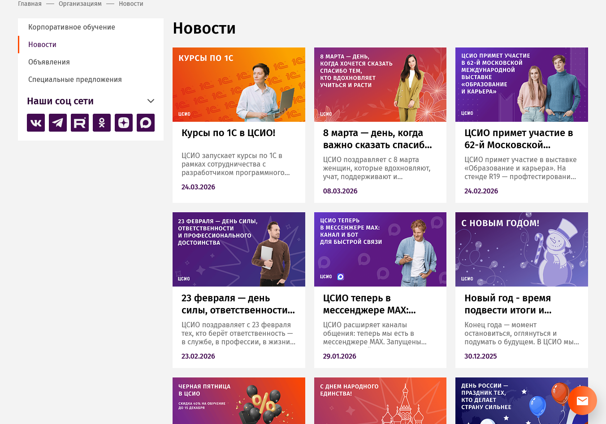Open С Новым годом snowman banner

(x=522, y=249)
